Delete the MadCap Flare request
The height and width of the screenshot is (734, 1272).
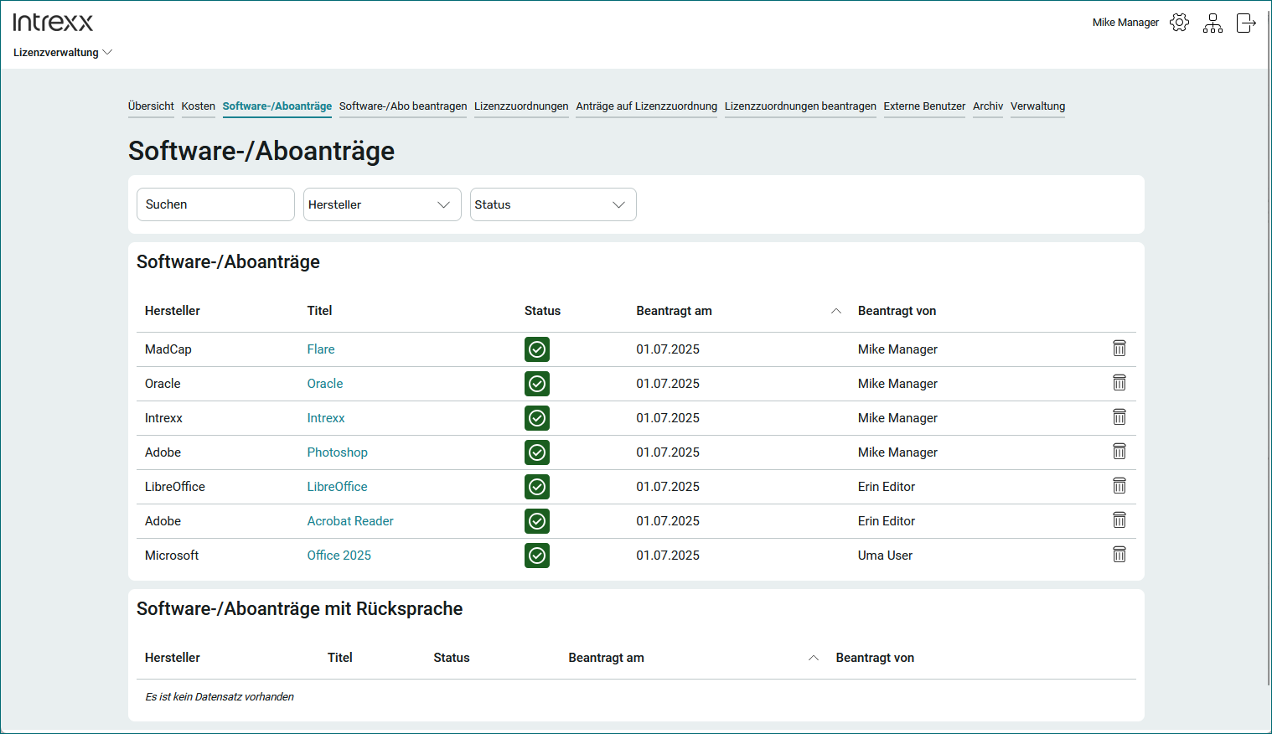[x=1119, y=348]
